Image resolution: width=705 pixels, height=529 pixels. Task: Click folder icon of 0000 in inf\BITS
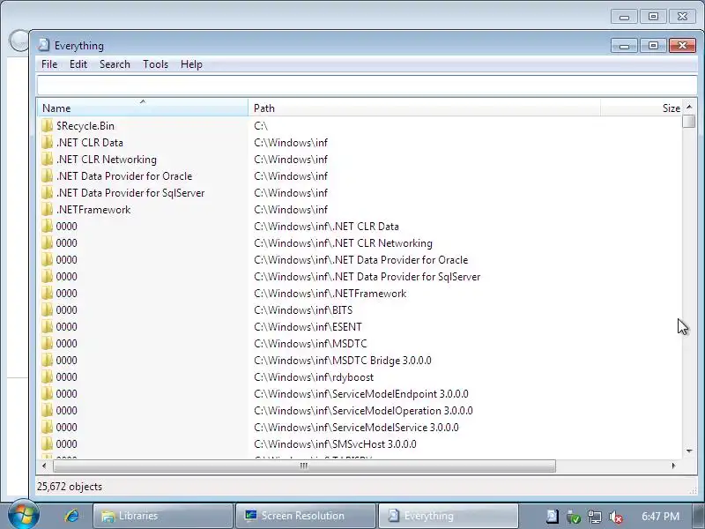[48, 310]
